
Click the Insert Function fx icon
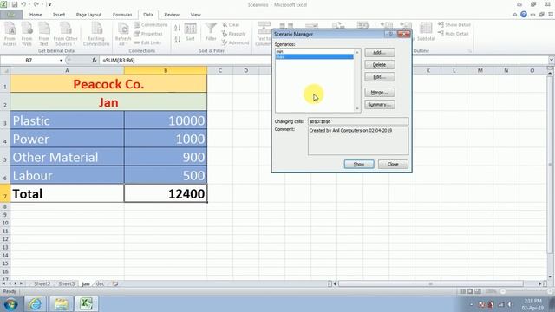(x=95, y=61)
